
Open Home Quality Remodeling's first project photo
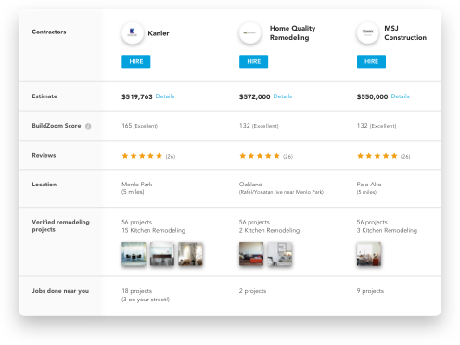click(251, 254)
